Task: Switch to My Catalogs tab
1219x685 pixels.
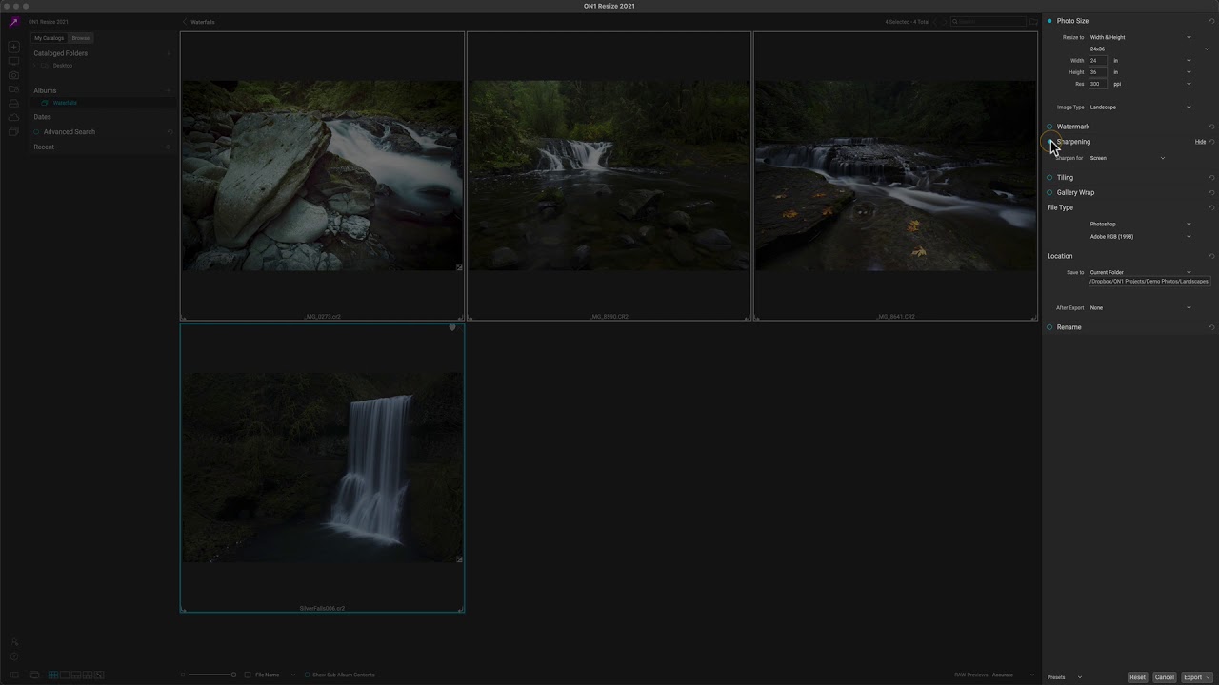Action: (50, 38)
